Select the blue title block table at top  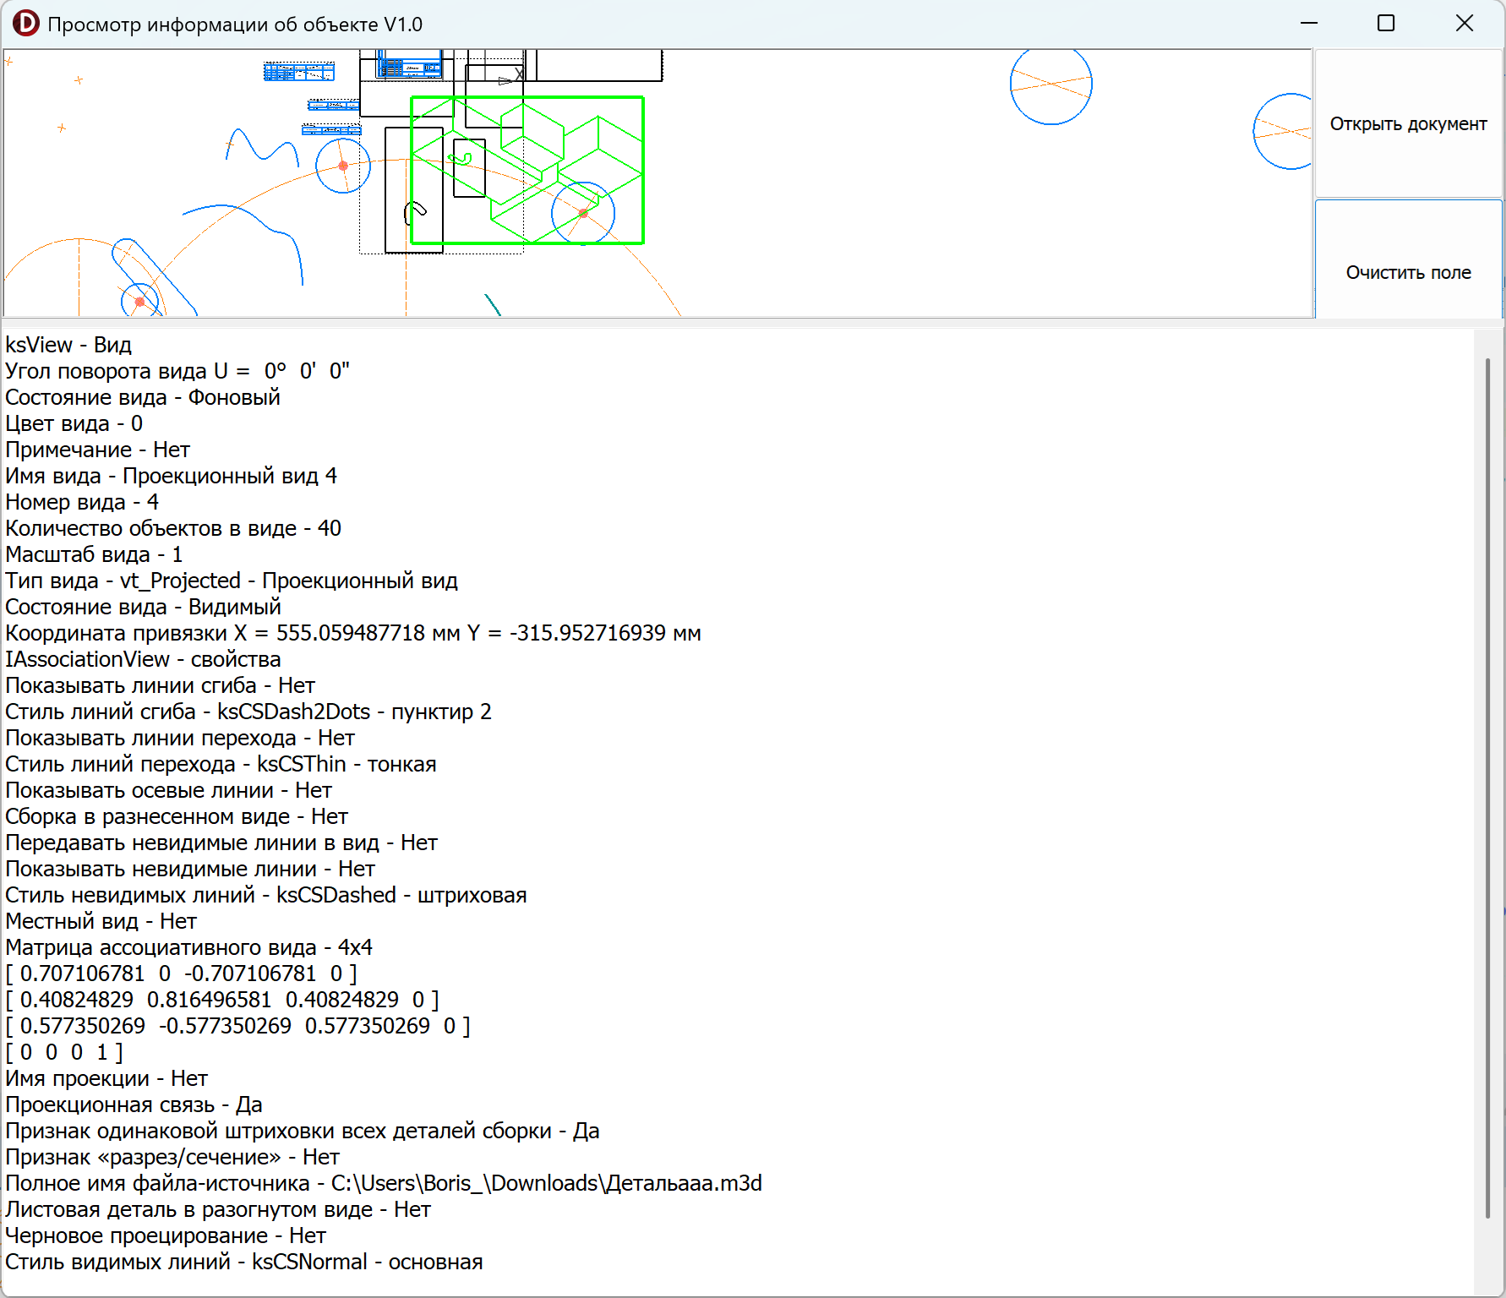(x=298, y=72)
